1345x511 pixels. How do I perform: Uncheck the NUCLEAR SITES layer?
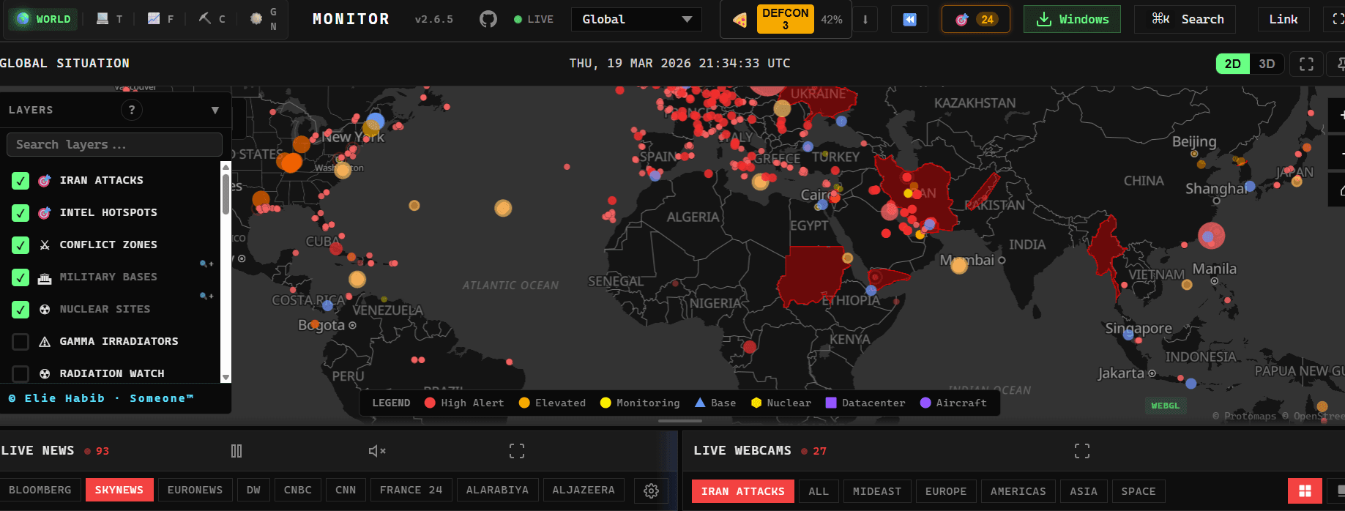[21, 309]
